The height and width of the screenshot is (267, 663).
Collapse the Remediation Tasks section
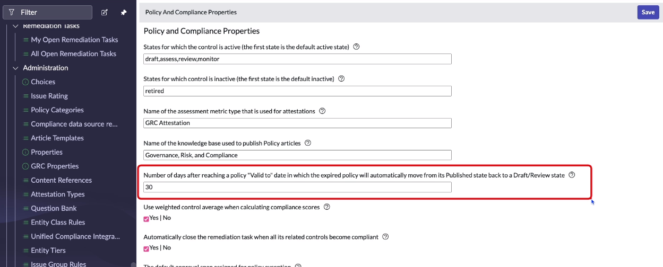(x=15, y=26)
